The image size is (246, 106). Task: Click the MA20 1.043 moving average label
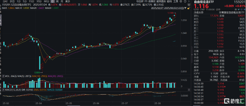click(x=37, y=8)
